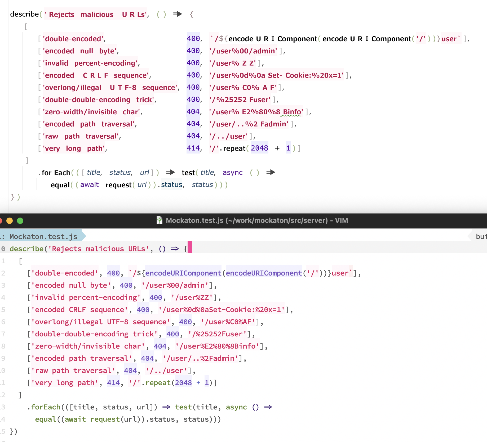Click 'request' call in top editor

118,185
